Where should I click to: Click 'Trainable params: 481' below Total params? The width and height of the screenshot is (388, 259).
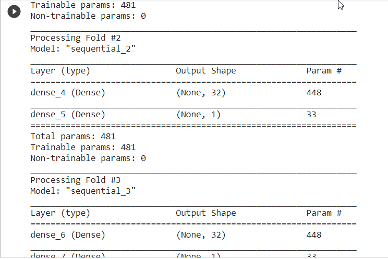[83, 147]
